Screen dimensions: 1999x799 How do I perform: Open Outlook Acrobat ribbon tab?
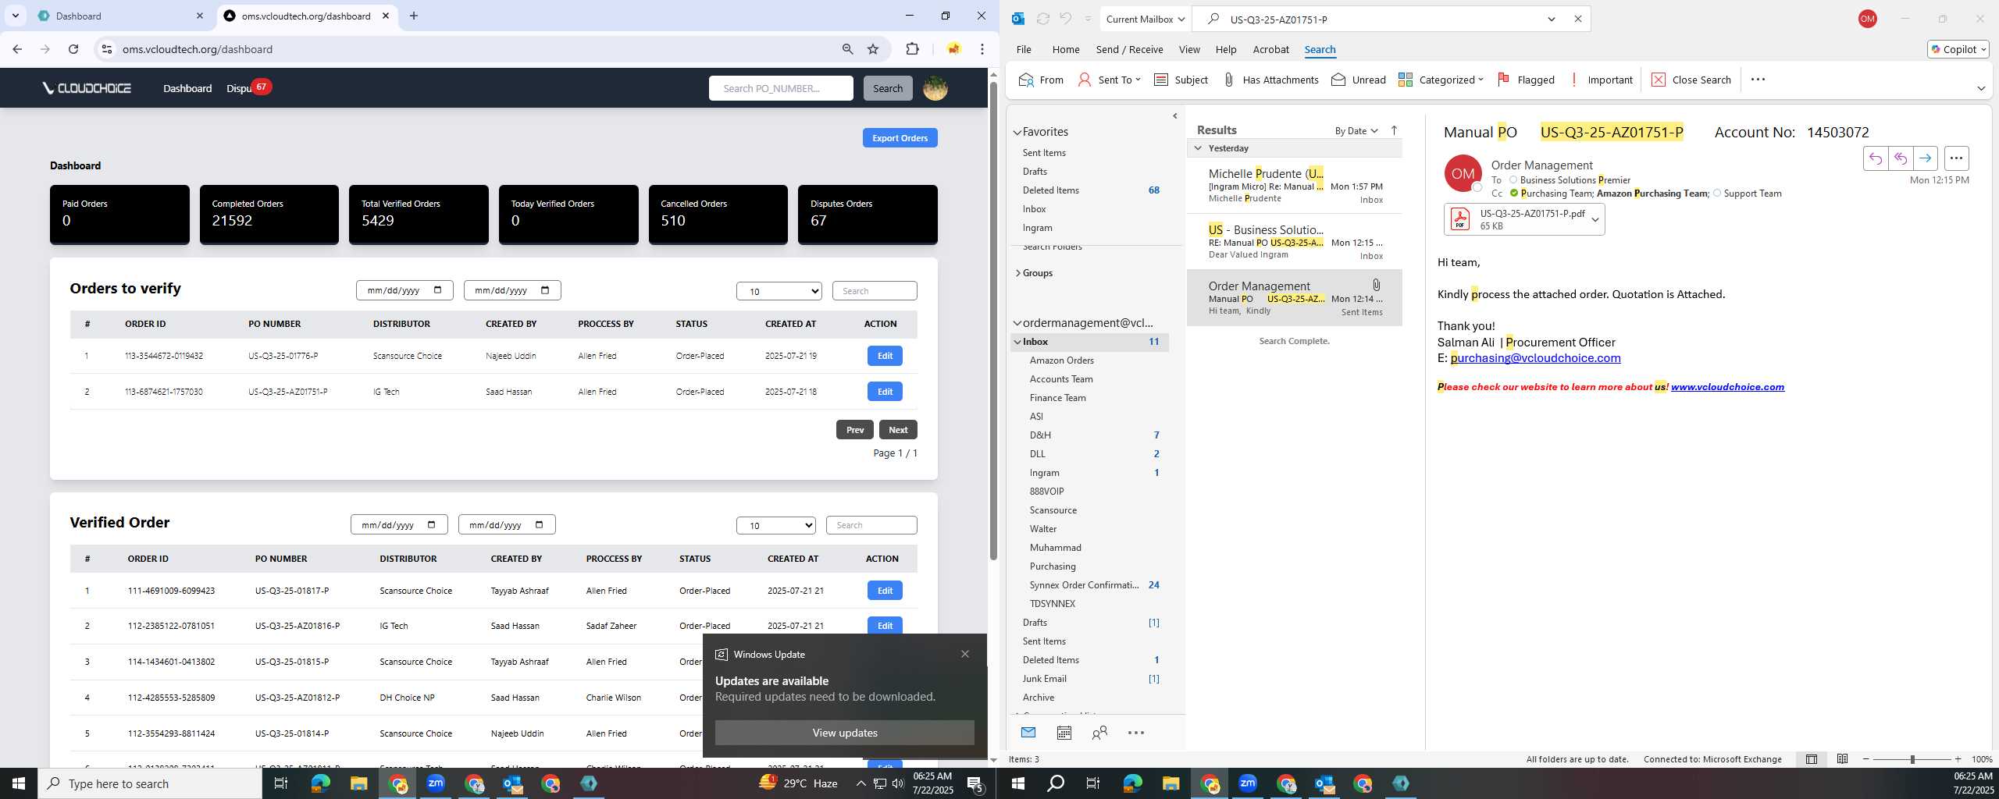[1270, 49]
